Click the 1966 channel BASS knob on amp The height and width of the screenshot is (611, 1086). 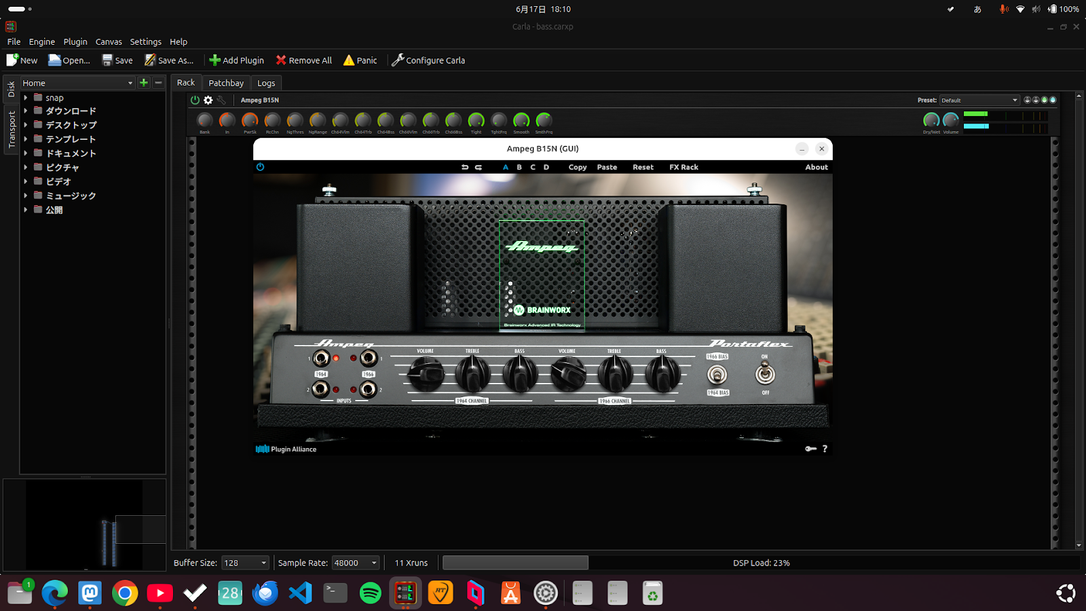pos(662,373)
